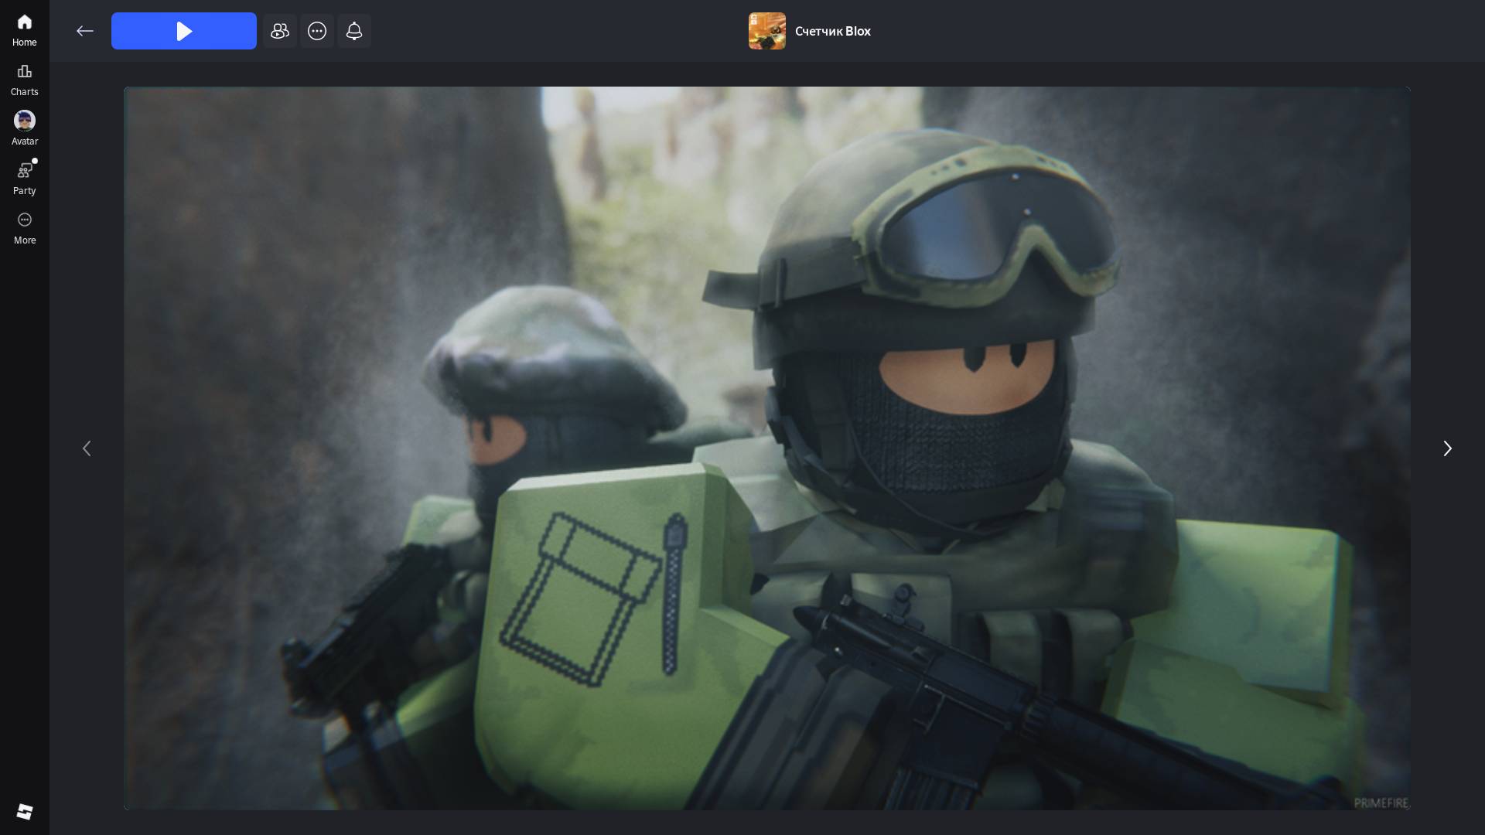Screen dimensions: 1485x835
Task: Click the white notification dot on Party
Action: click(x=35, y=161)
